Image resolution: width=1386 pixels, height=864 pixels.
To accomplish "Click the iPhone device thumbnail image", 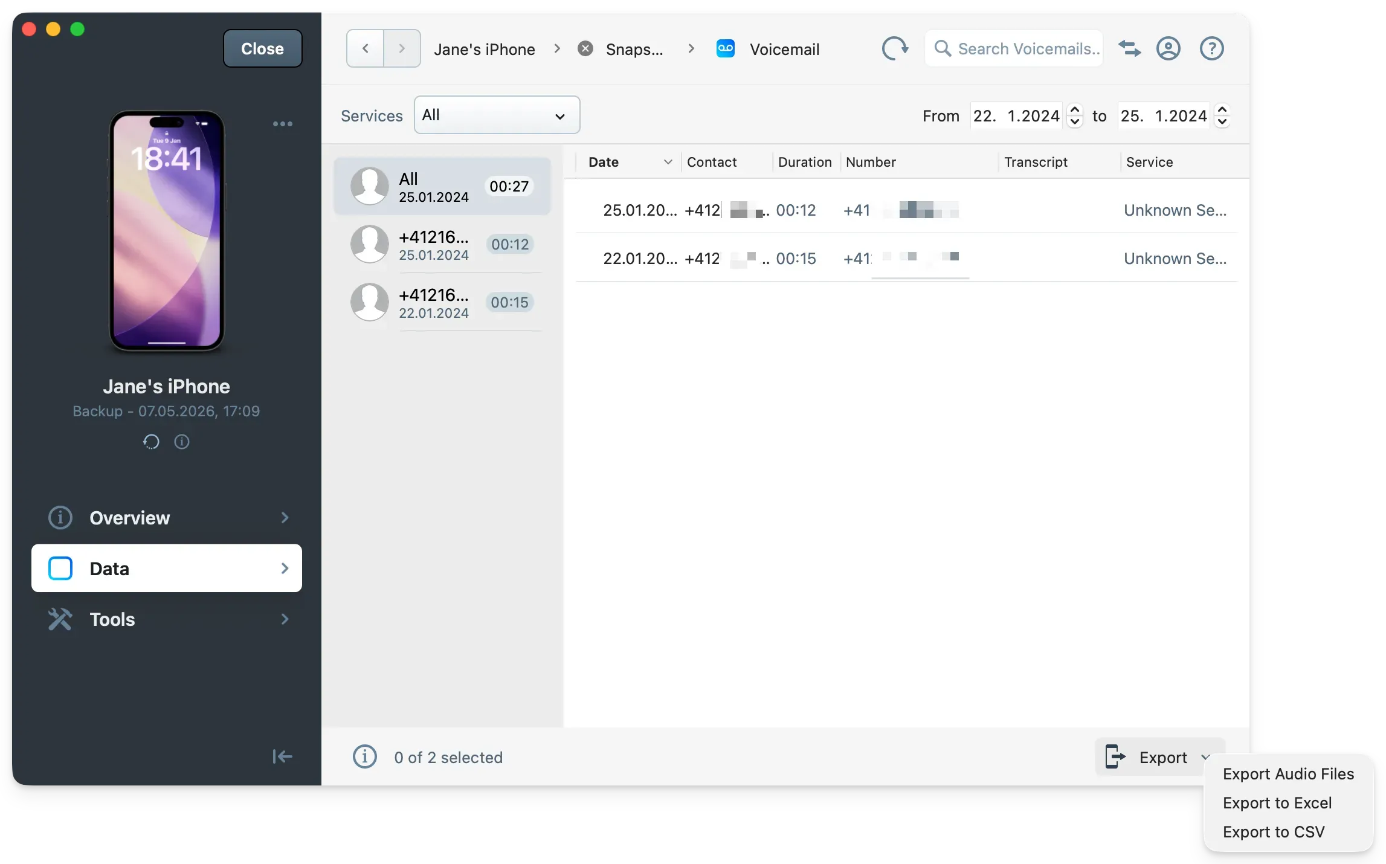I will tap(167, 231).
